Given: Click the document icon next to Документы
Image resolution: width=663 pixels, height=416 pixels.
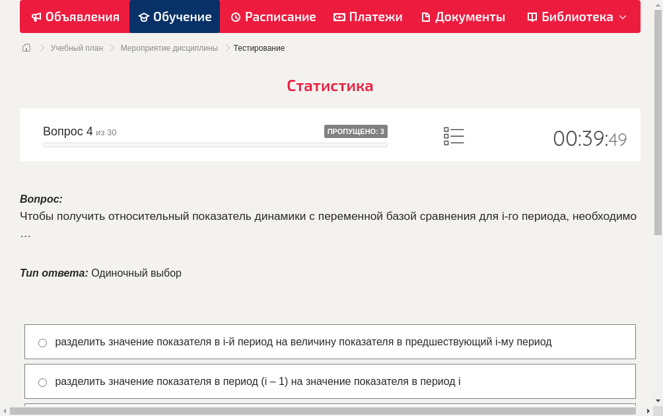Looking at the screenshot, I should tap(426, 17).
